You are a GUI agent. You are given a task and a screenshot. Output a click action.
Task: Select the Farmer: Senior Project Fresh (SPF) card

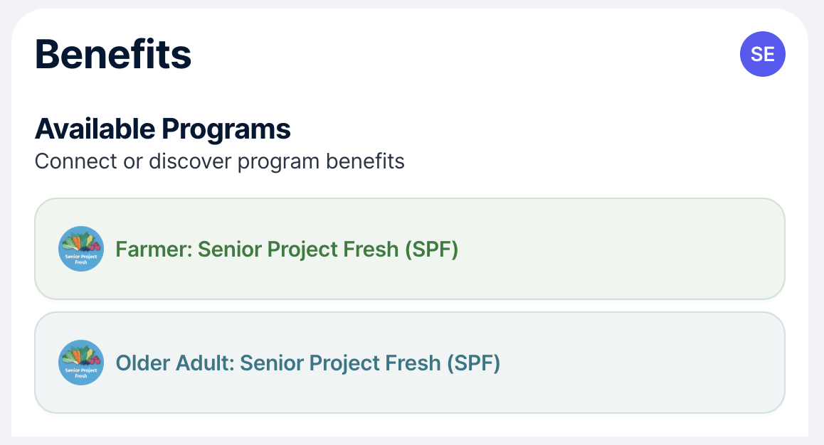[410, 249]
